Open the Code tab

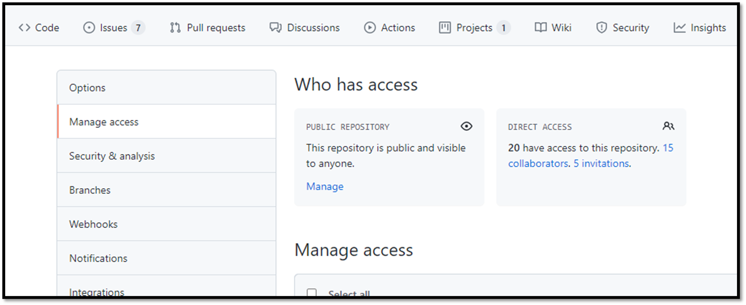point(39,28)
